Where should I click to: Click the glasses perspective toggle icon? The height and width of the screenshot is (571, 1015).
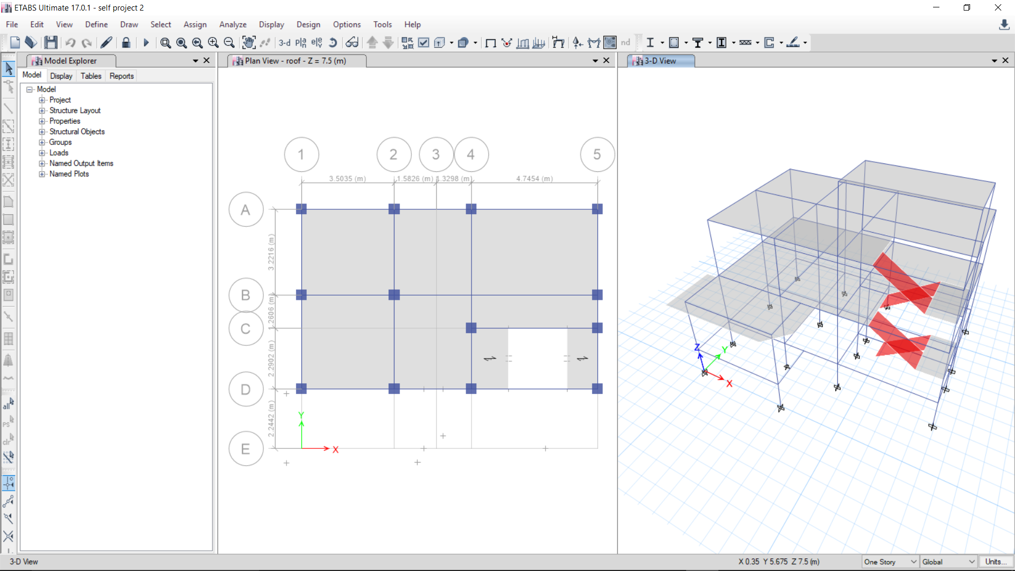point(352,43)
